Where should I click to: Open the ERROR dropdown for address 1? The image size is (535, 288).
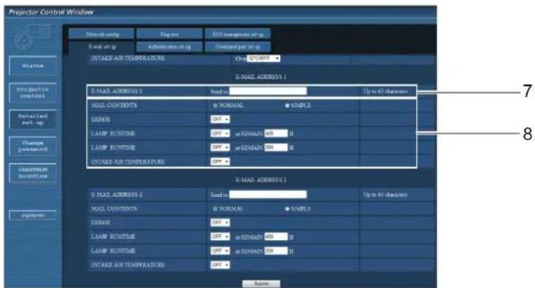[220, 120]
